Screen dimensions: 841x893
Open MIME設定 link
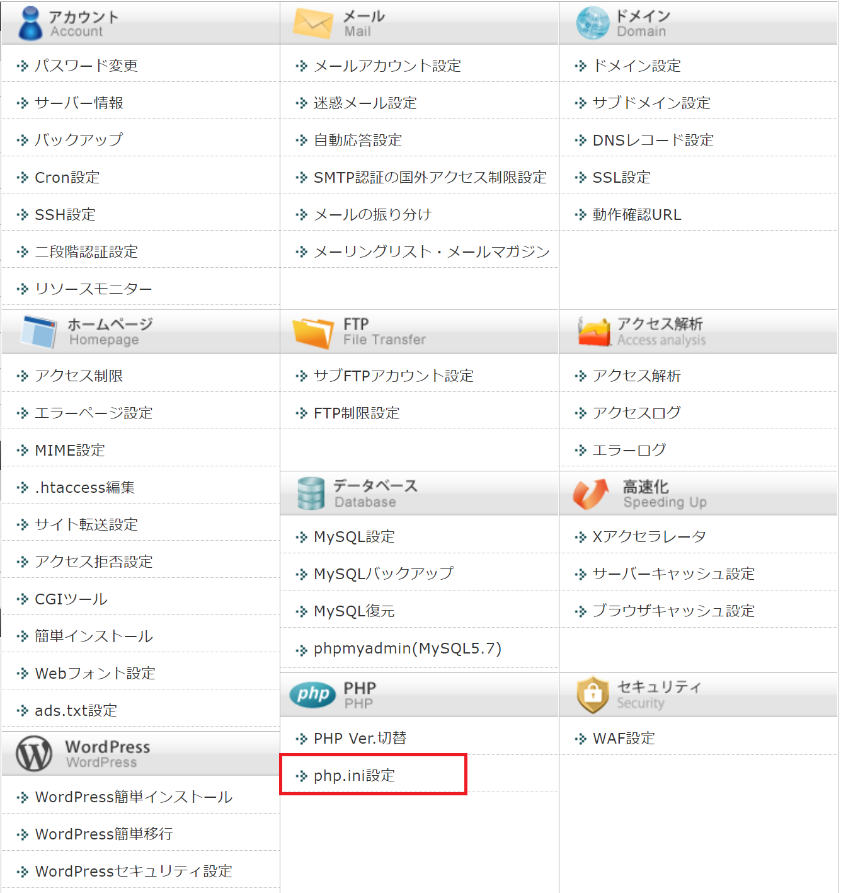[70, 450]
